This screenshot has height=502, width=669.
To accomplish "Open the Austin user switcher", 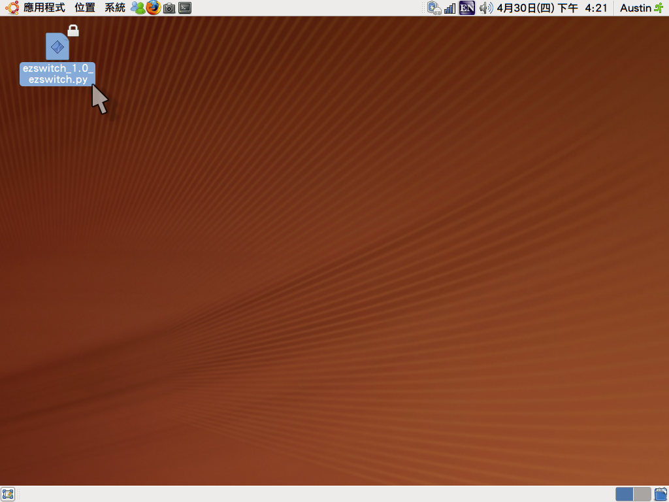I will [x=635, y=8].
